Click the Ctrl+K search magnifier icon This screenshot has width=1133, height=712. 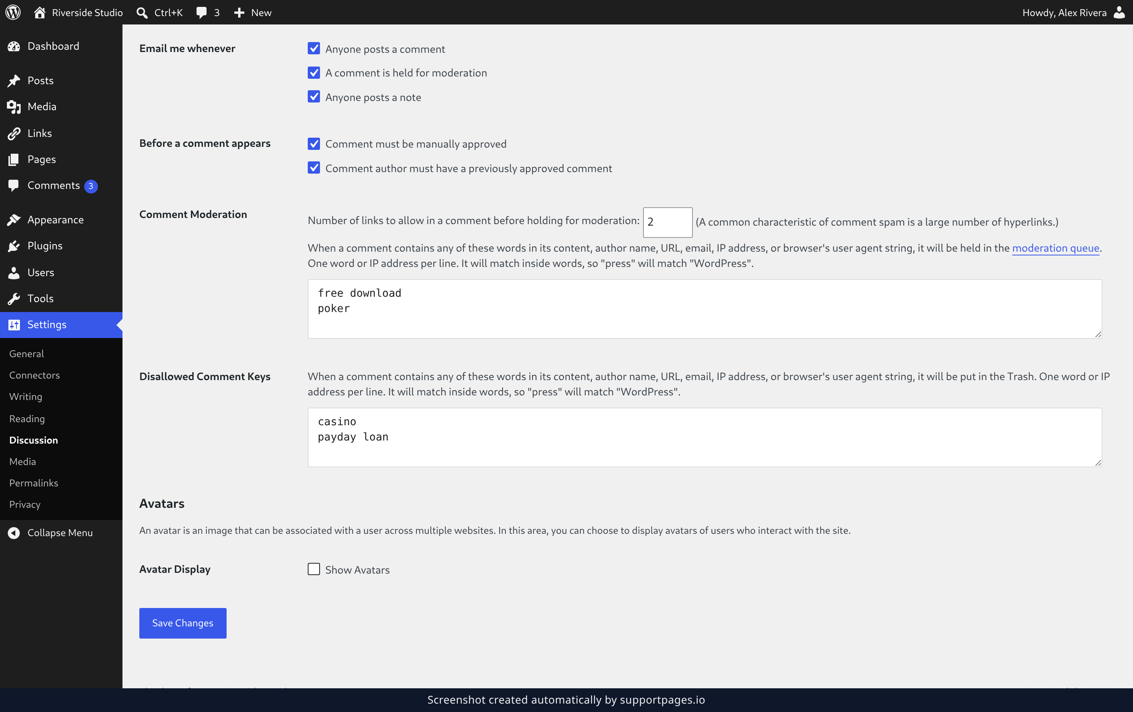[x=142, y=13]
